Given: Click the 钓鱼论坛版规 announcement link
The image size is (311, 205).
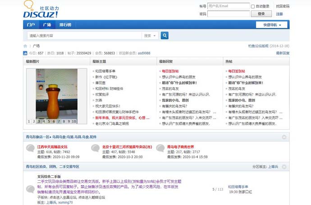Looking at the screenshot, I should [258, 46].
